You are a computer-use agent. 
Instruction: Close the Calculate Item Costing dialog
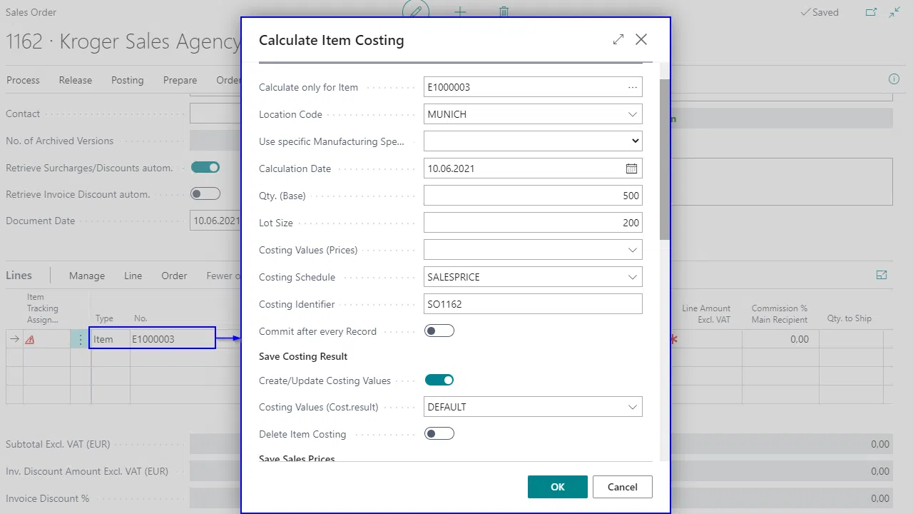click(641, 40)
